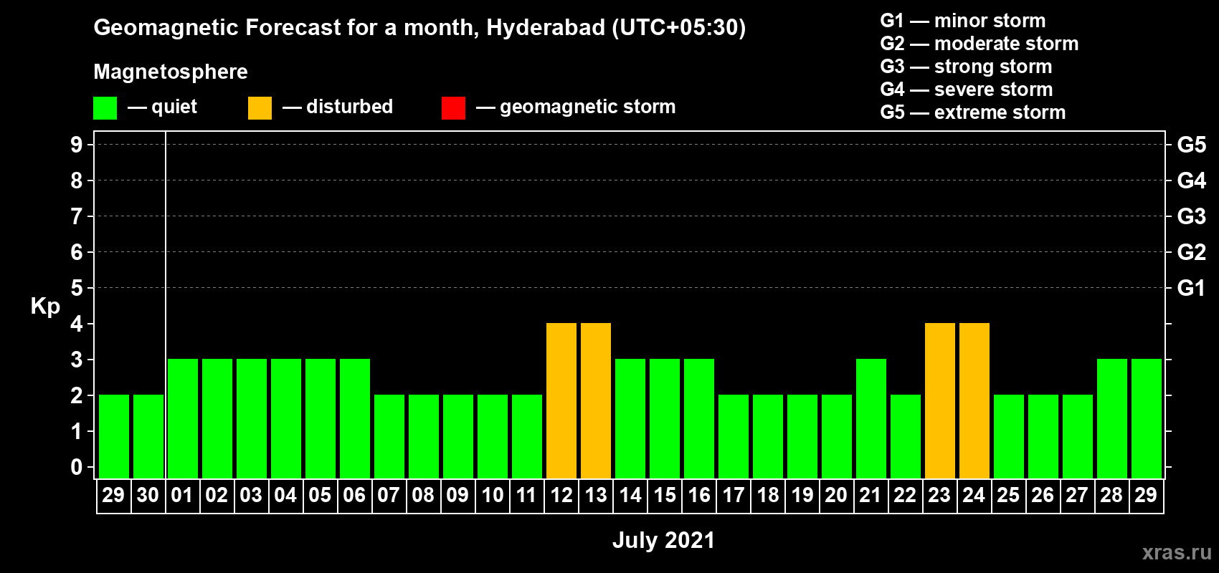Screen dimensions: 1219x573
Task: Click the date label 01
Action: [x=182, y=496]
